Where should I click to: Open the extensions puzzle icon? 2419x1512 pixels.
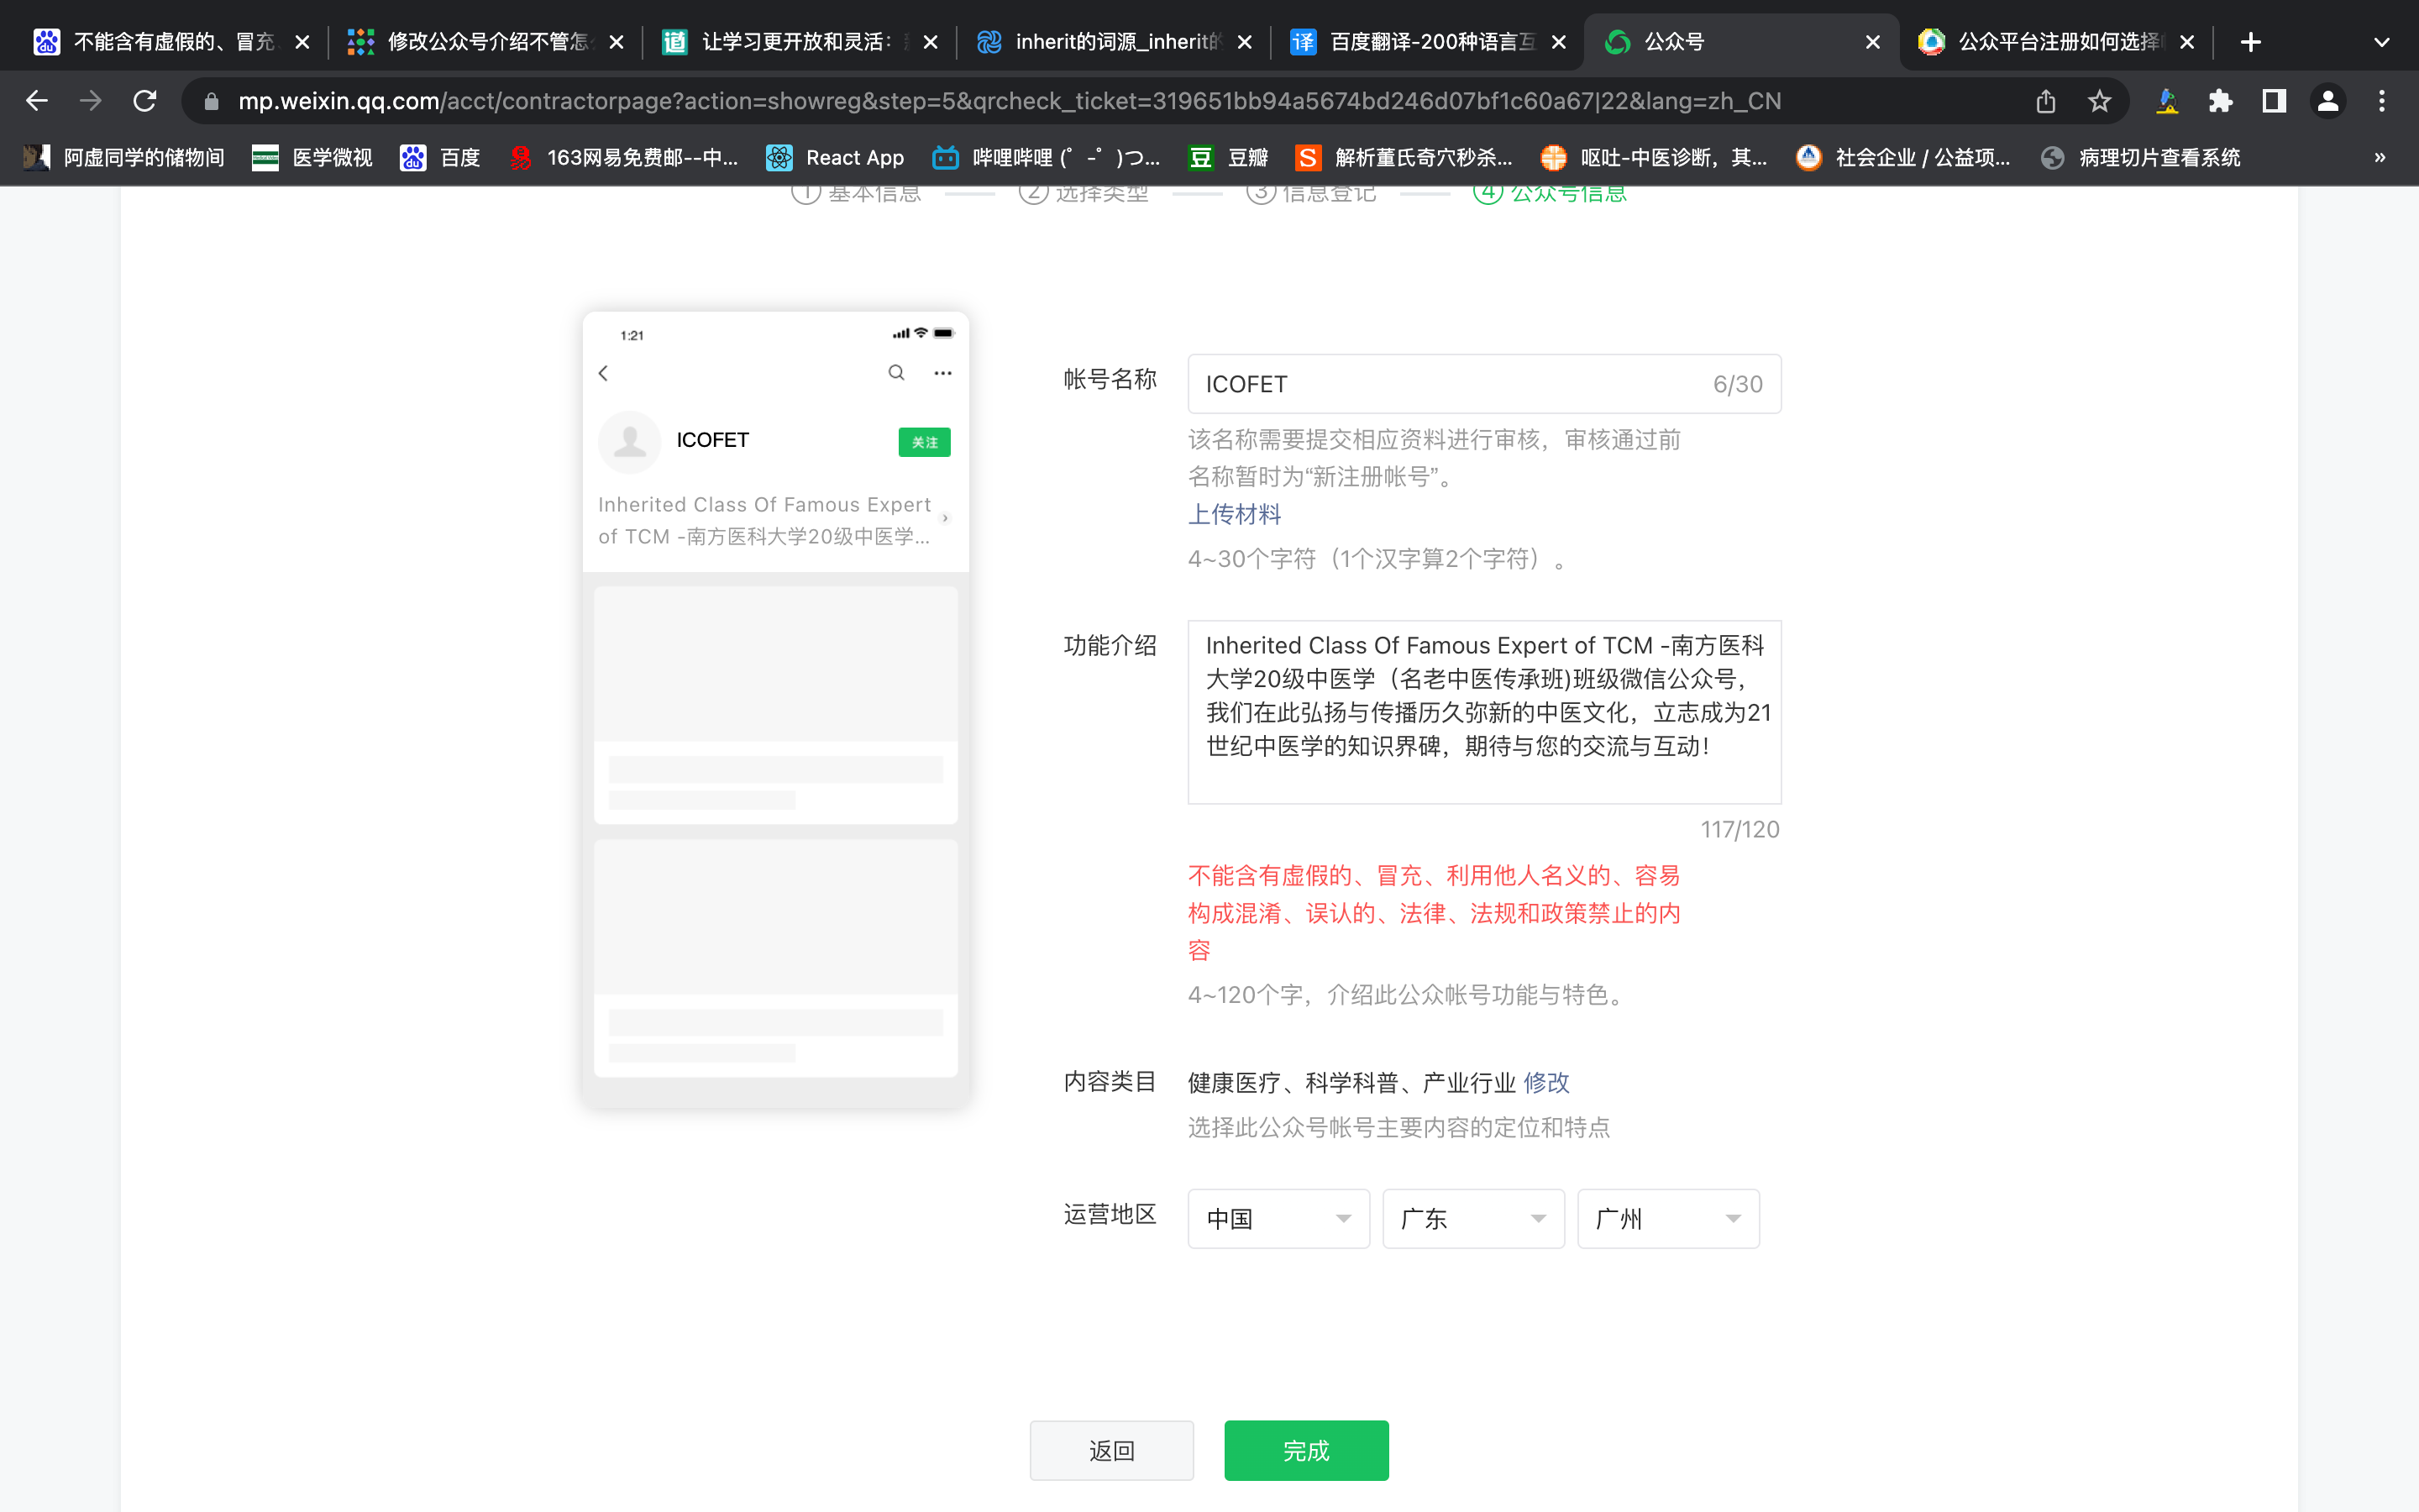click(2220, 101)
